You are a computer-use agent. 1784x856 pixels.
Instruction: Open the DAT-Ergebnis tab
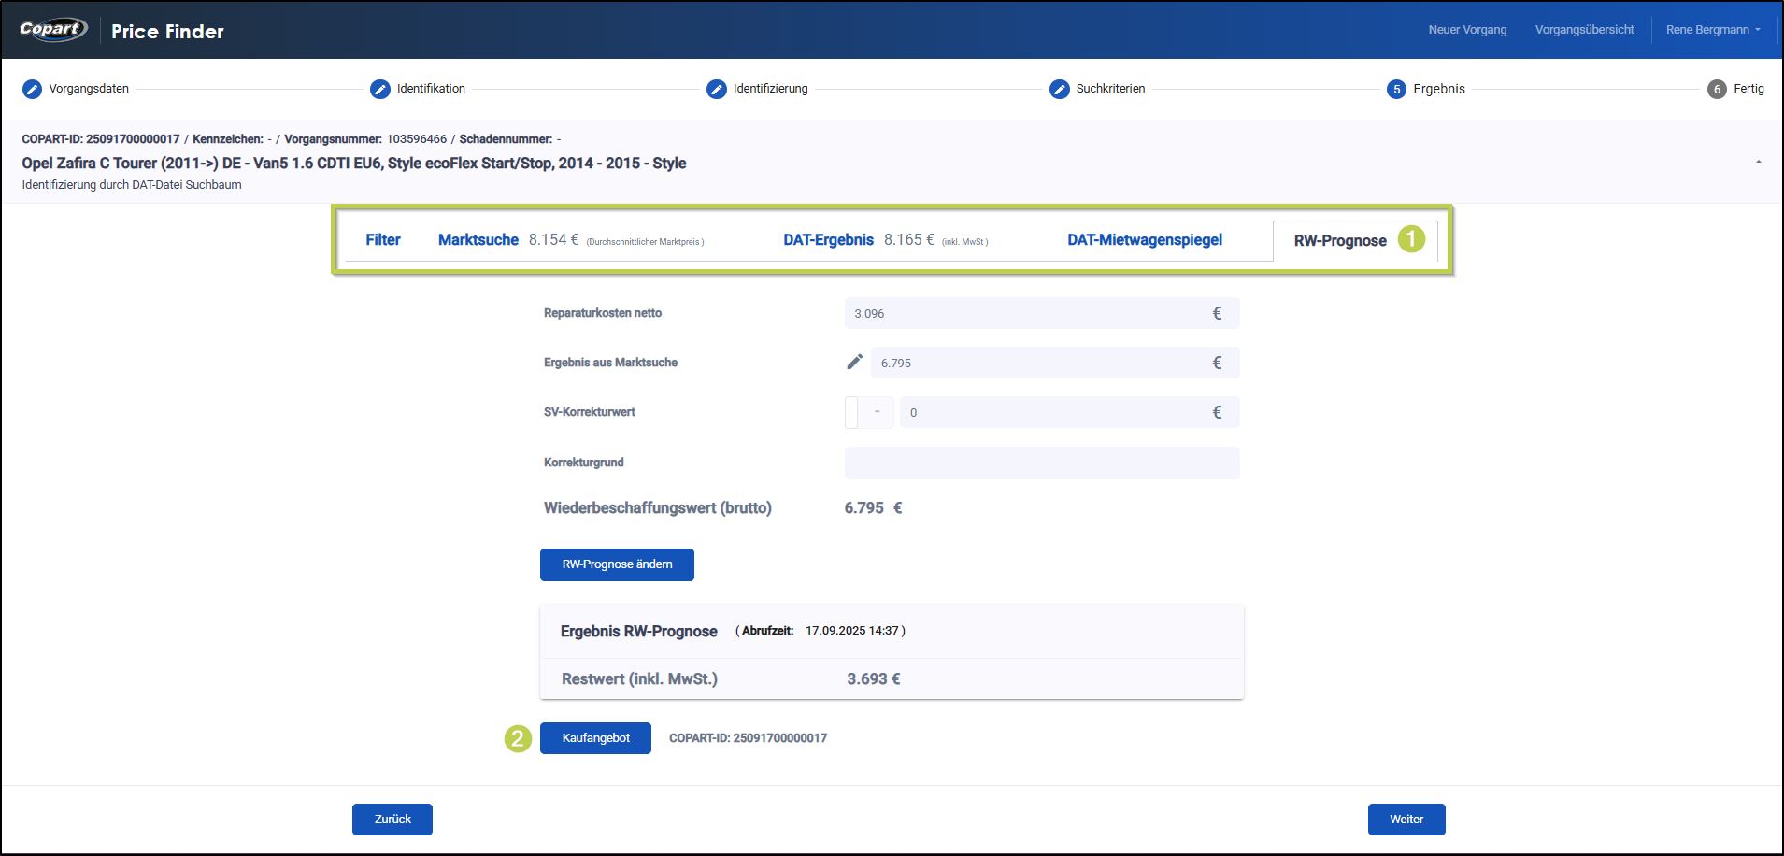point(828,240)
